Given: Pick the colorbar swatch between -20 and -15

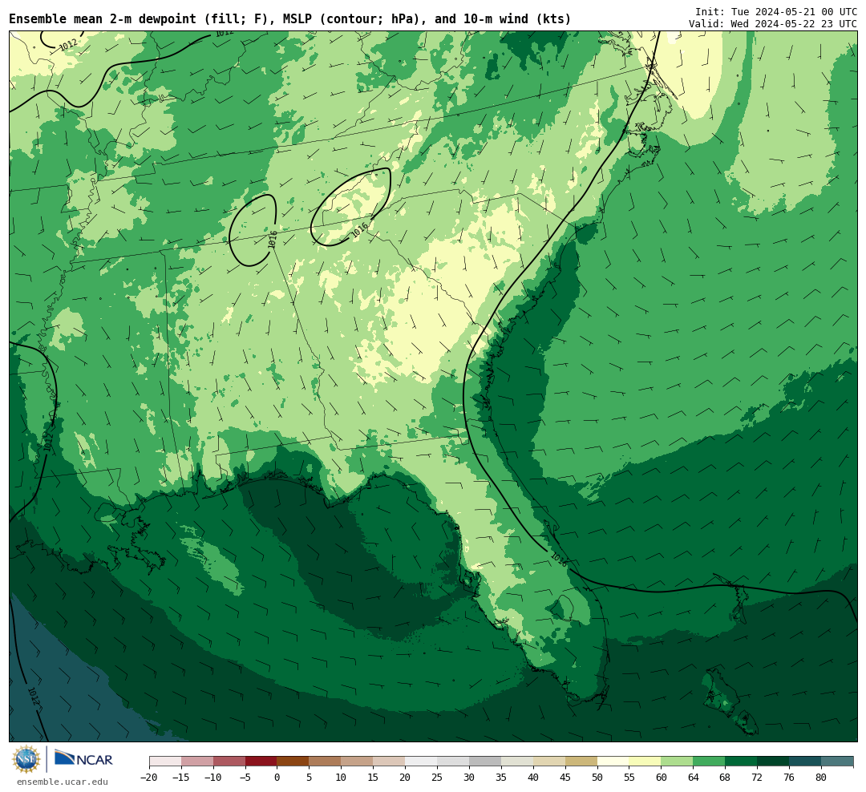Looking at the screenshot, I should pos(165,762).
